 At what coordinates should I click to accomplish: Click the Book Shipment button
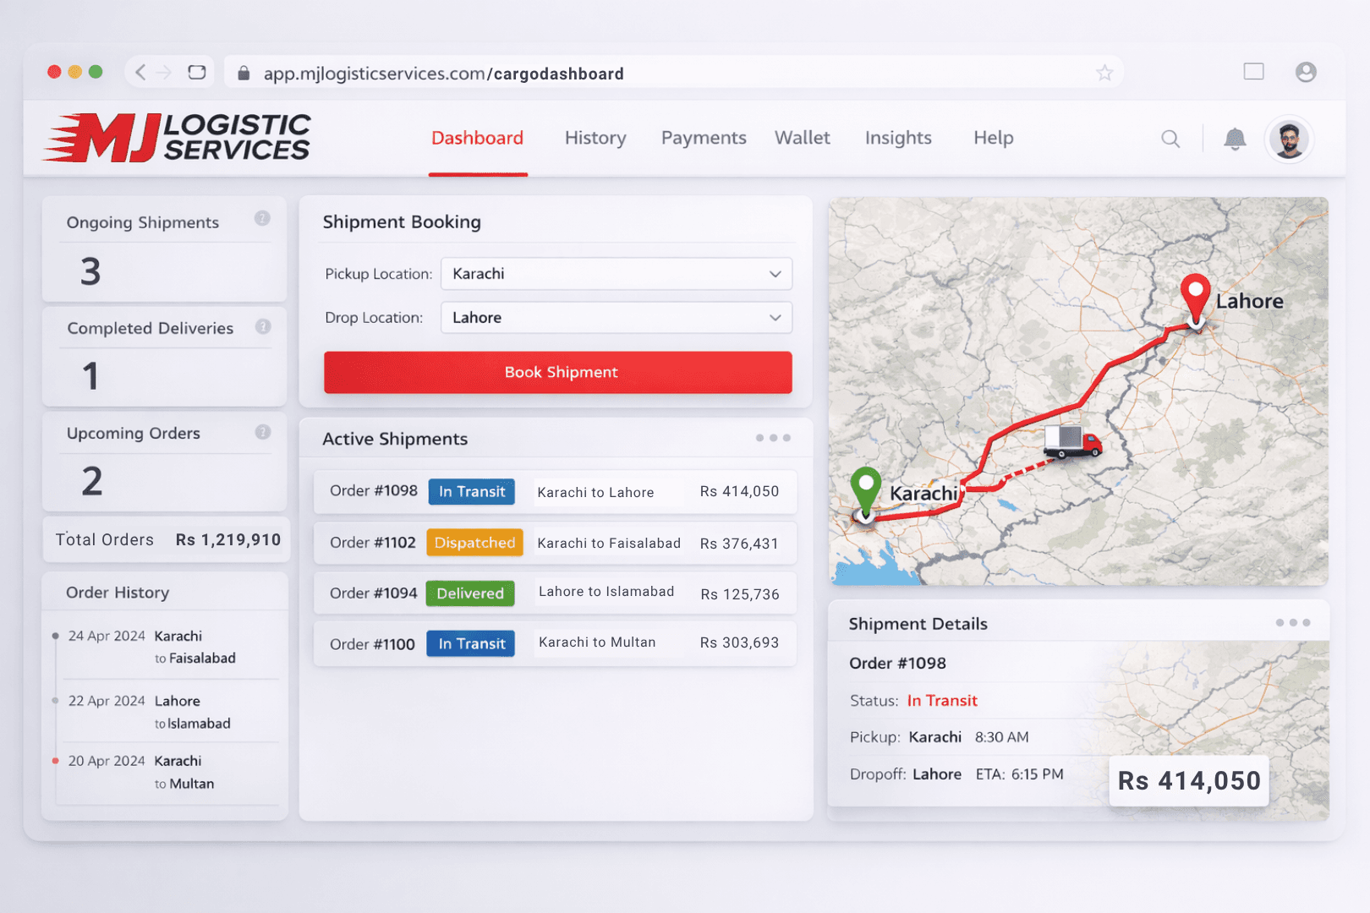point(557,372)
